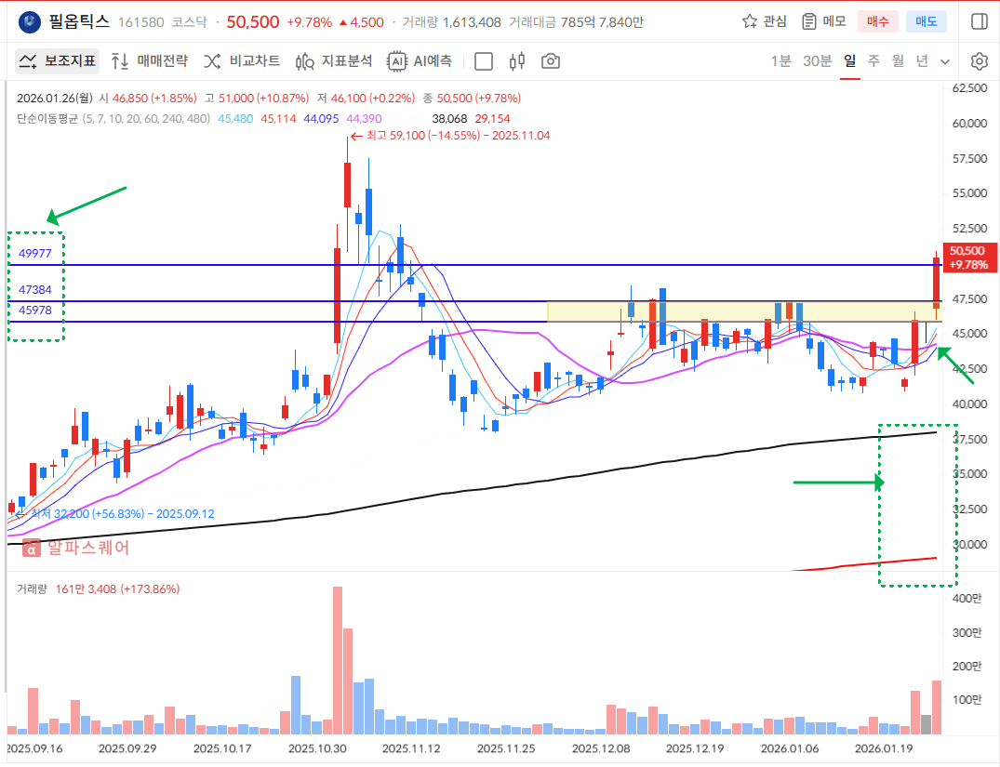This screenshot has width=1000, height=767.
Task: Click the candlestick chart type icon
Action: click(x=517, y=61)
